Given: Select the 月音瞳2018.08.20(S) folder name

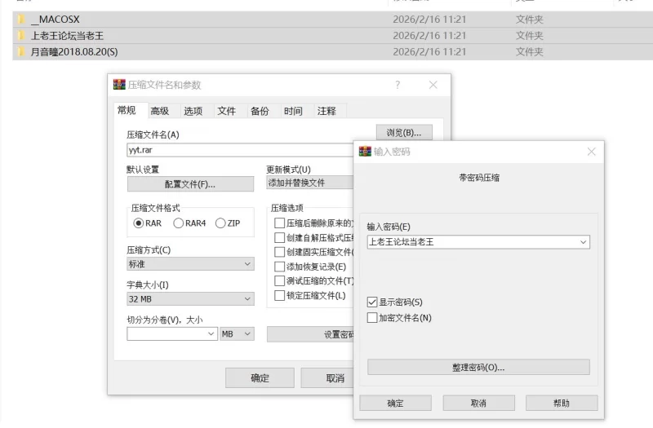Looking at the screenshot, I should pos(74,52).
